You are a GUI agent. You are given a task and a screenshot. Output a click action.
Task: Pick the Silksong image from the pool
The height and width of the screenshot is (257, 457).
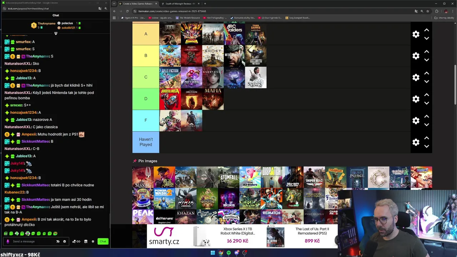point(143,177)
